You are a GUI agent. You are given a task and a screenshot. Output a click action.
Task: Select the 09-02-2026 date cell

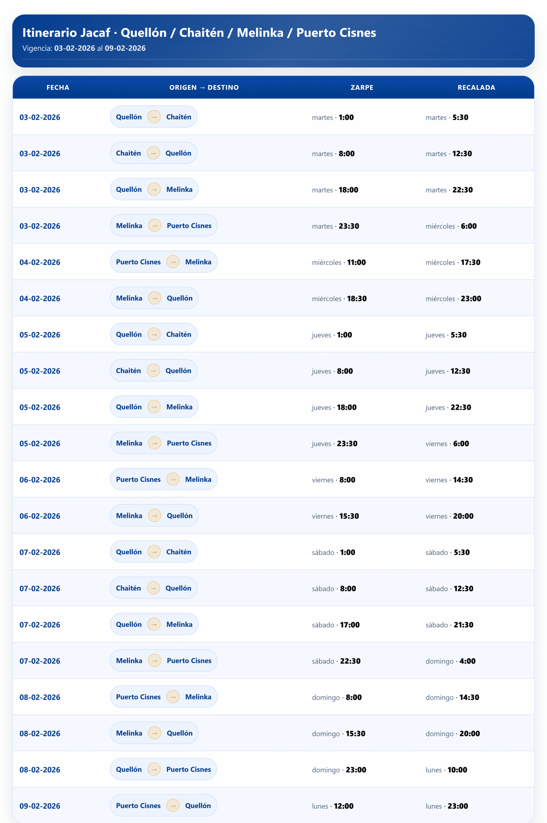(40, 806)
